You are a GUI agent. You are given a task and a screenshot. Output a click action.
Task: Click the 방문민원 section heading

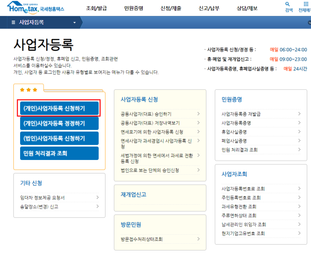[131, 224]
